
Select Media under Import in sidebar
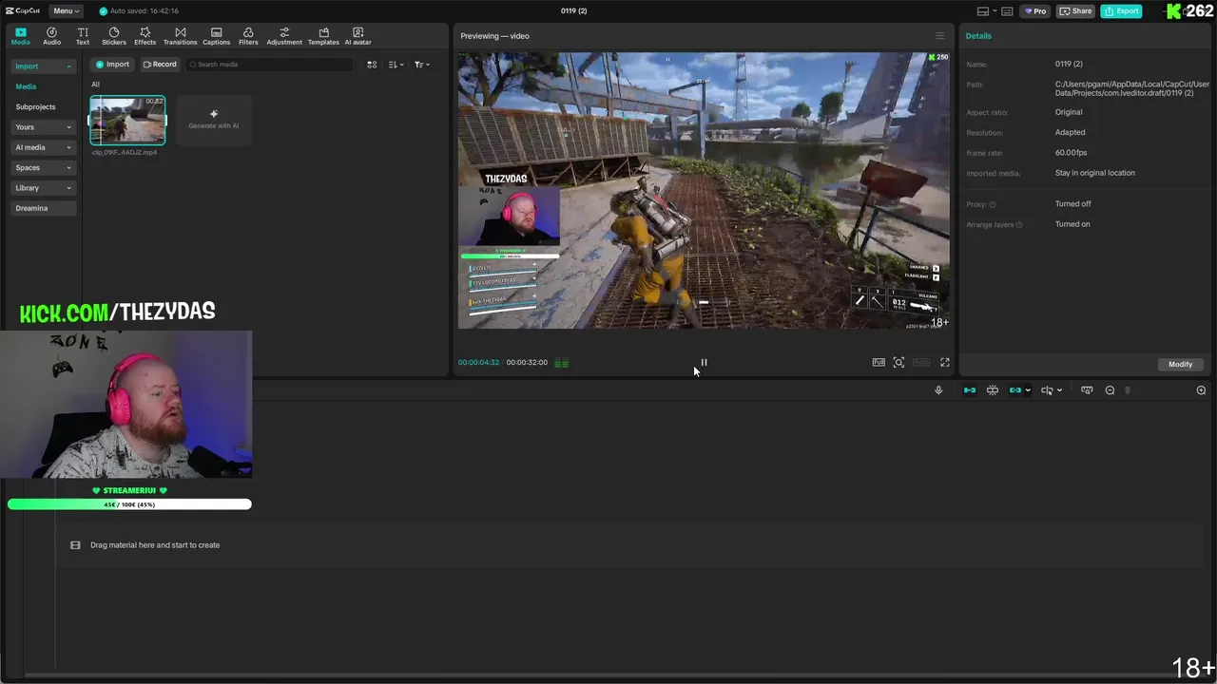pos(26,86)
